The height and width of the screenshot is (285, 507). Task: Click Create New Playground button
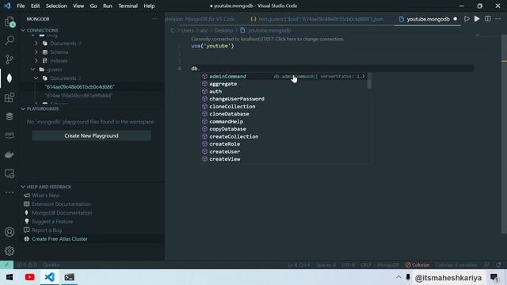click(92, 135)
